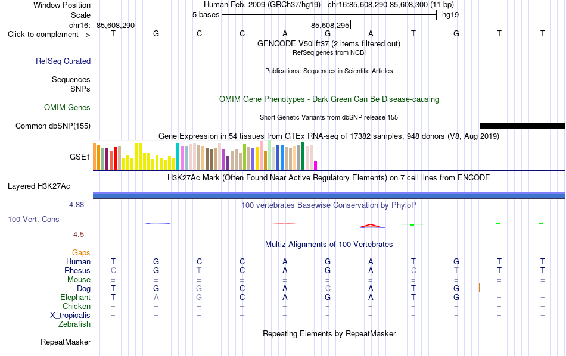
Task: Click the Scale track label
Action: (81, 15)
